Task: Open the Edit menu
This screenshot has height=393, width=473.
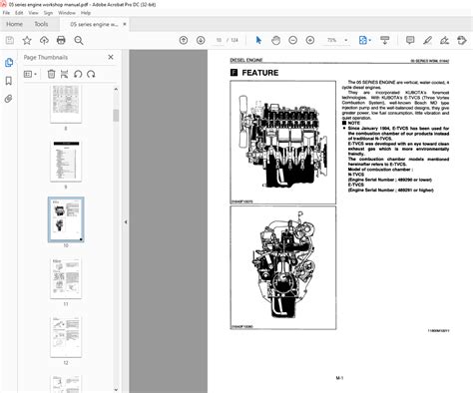Action: point(19,13)
